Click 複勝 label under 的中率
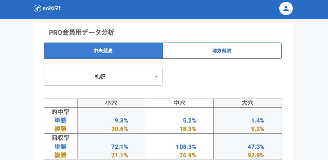The image size is (328, 160). point(60,129)
